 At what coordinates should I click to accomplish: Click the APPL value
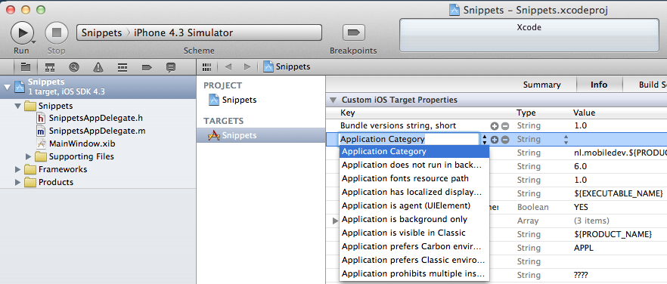click(x=584, y=248)
